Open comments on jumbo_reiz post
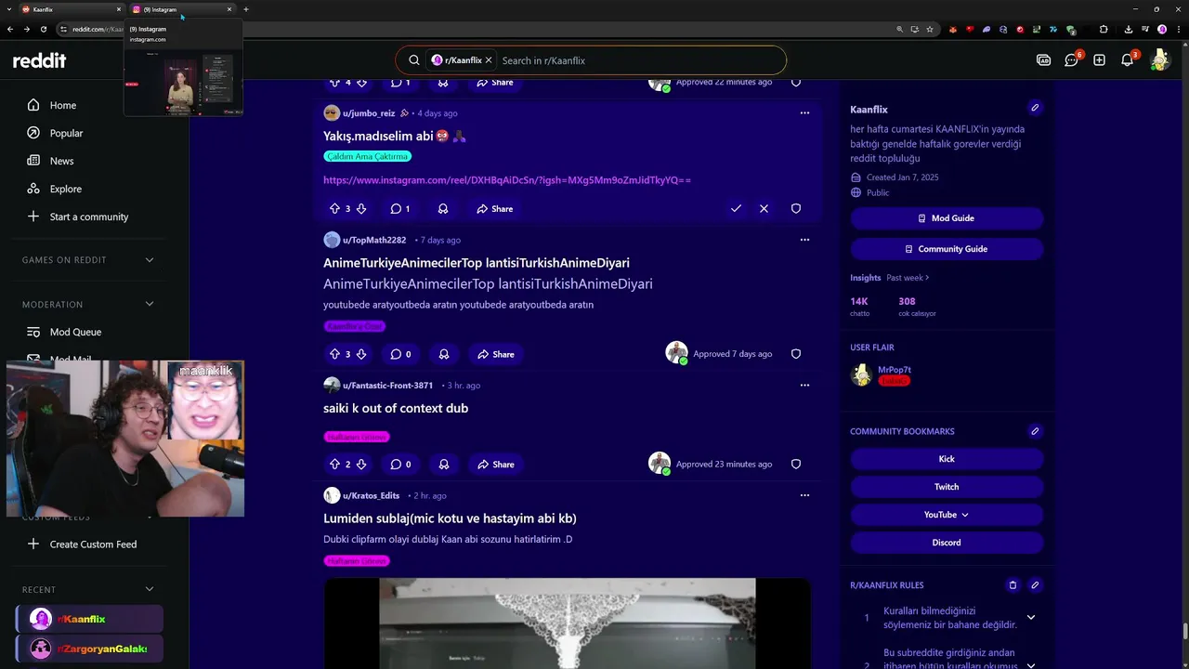 400,209
